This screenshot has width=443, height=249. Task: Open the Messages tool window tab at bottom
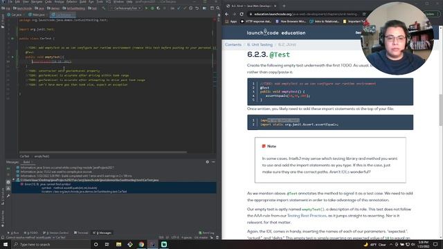(102, 233)
